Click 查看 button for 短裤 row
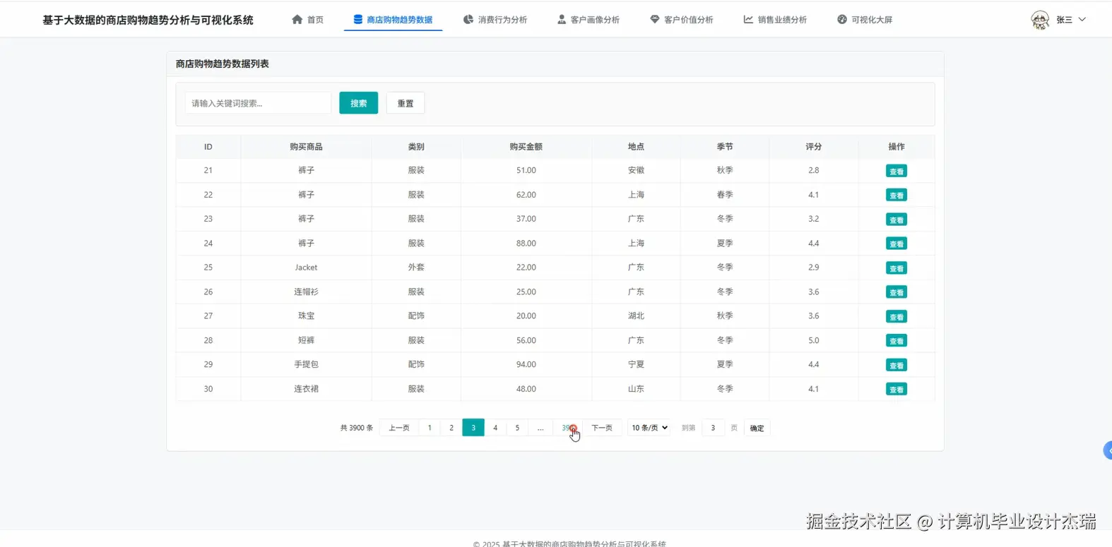 [897, 342]
